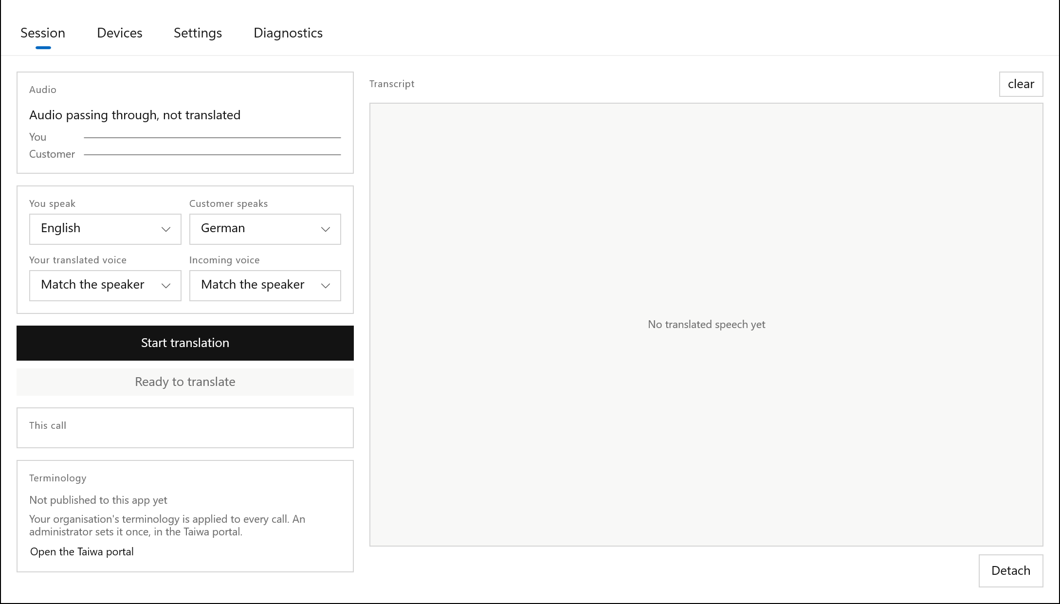Click the This call panel
Viewport: 1060px width, 604px height.
point(185,428)
